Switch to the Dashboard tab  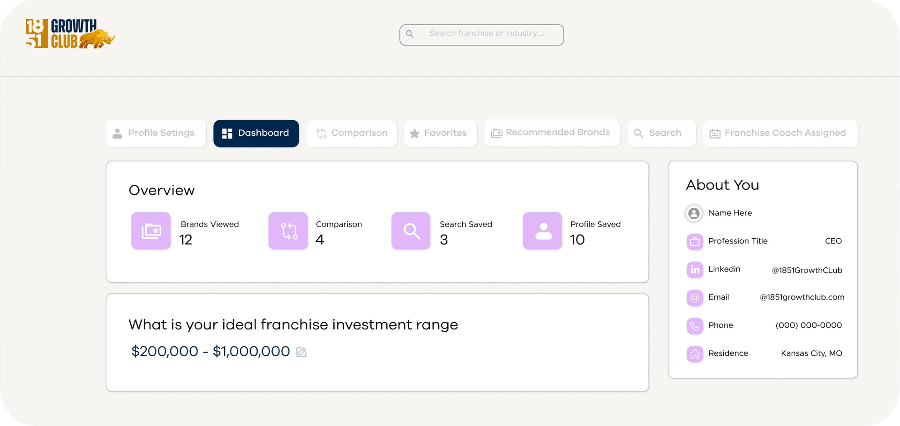click(256, 133)
